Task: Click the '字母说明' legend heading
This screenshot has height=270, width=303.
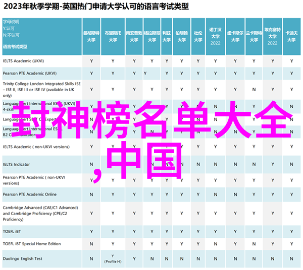Action: [11, 22]
